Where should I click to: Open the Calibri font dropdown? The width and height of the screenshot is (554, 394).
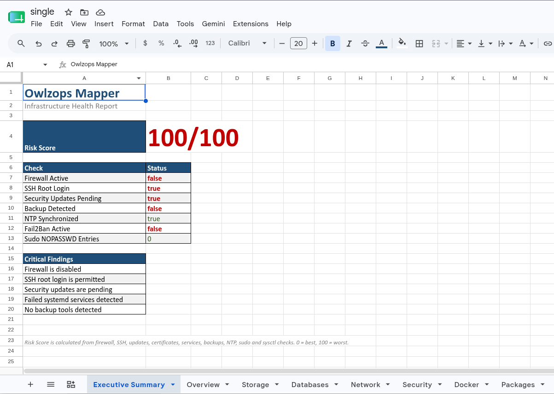point(247,43)
